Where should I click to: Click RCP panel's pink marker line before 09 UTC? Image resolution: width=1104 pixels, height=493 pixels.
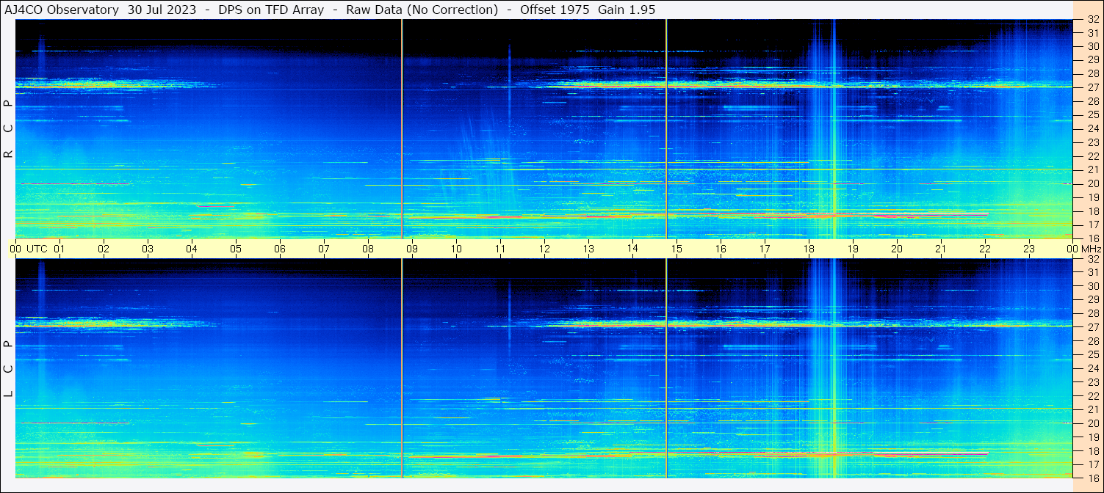pos(402,129)
